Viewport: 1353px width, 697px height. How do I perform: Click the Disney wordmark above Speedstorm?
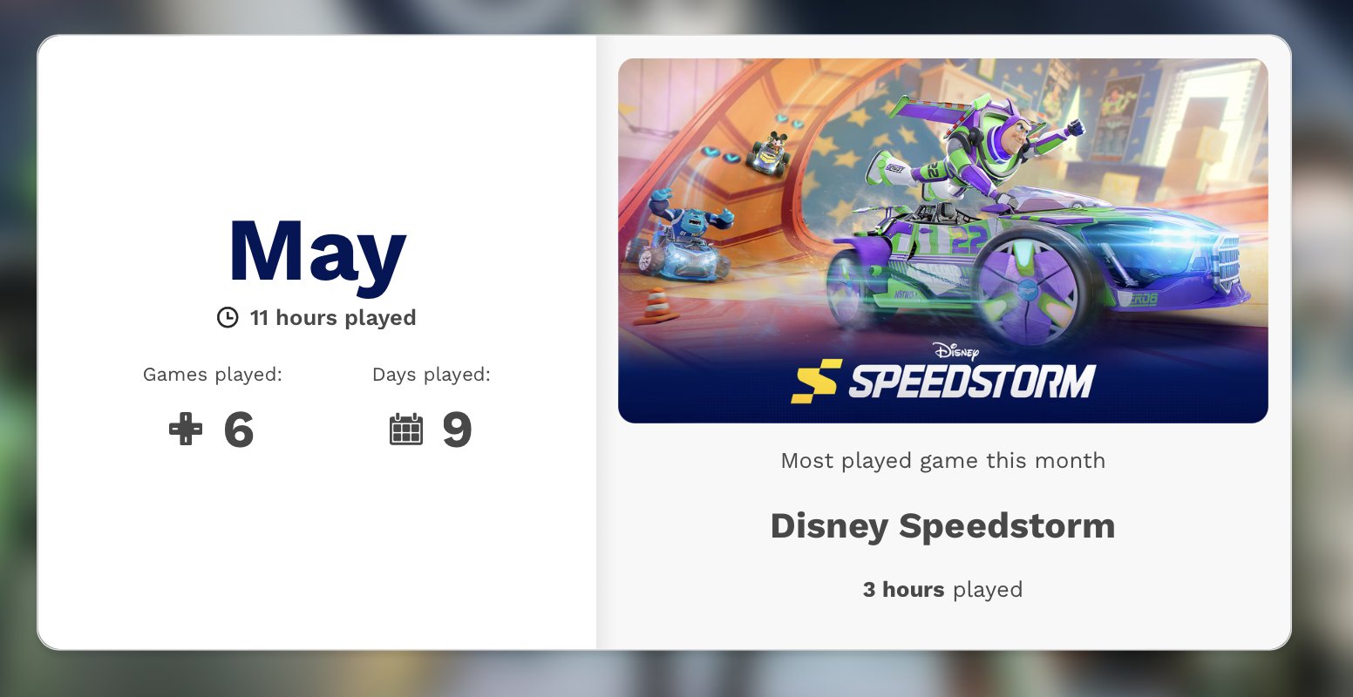pyautogui.click(x=955, y=351)
